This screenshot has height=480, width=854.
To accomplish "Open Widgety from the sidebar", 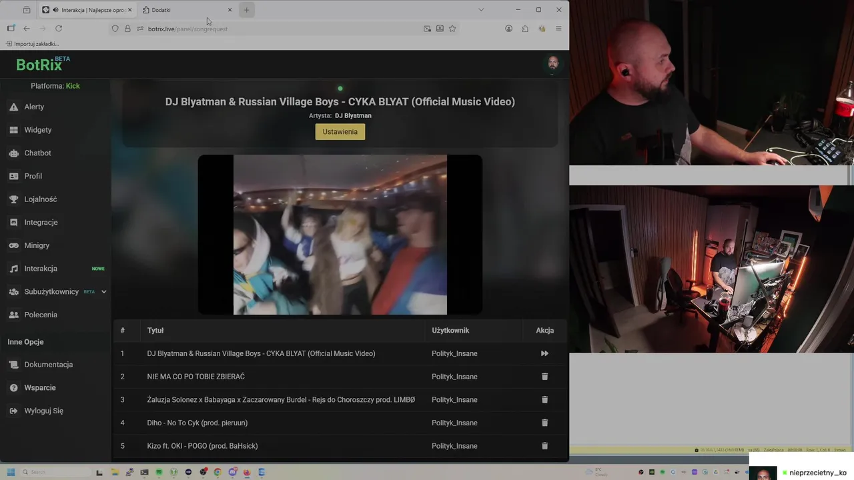I will click(x=37, y=130).
